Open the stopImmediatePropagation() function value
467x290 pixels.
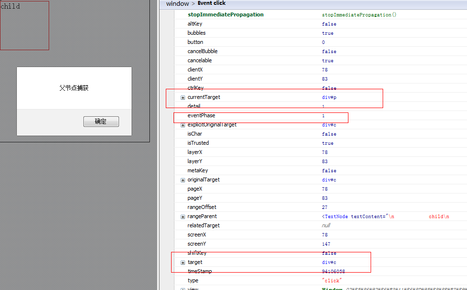tap(359, 14)
